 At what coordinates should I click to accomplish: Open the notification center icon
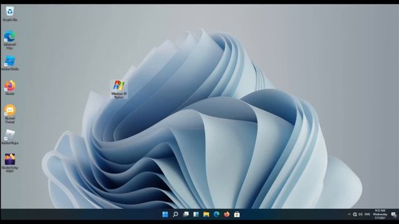[x=393, y=215]
